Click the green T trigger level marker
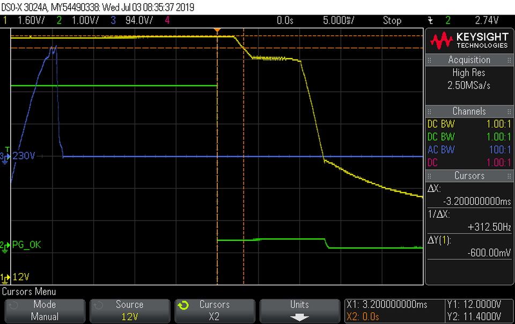The image size is (515, 324). [7, 150]
